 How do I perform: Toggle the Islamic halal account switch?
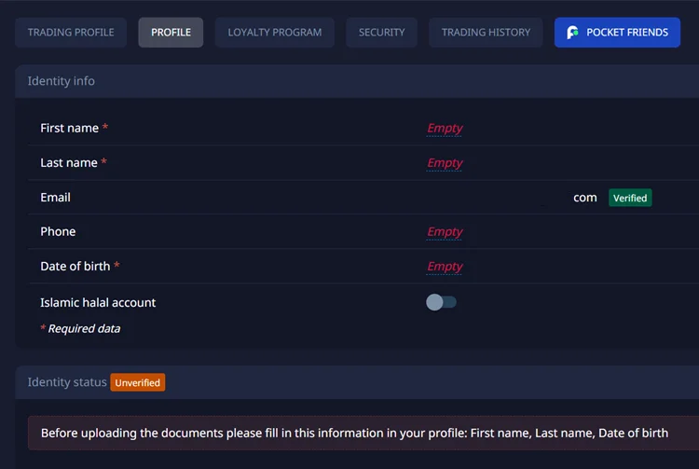point(441,302)
